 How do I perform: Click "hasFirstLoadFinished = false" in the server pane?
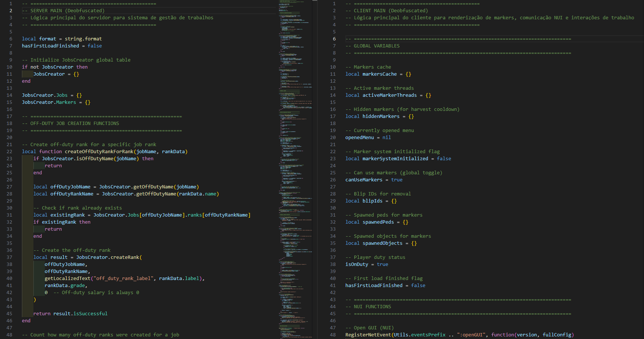coord(62,46)
